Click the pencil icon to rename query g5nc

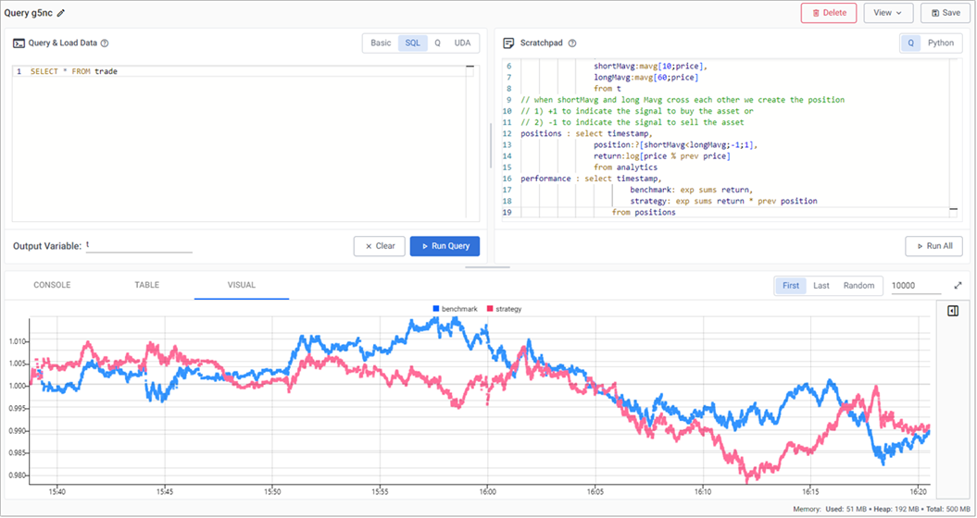[61, 14]
